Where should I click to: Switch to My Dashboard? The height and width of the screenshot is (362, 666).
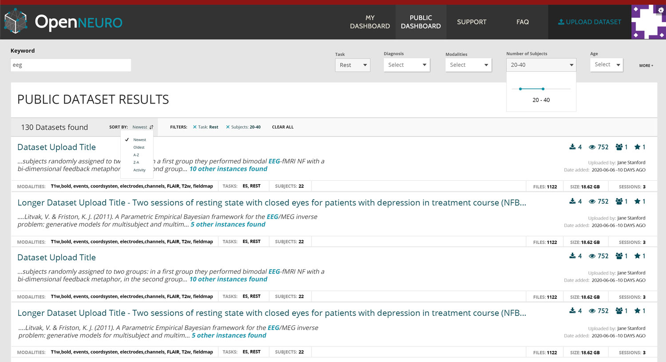(x=369, y=22)
